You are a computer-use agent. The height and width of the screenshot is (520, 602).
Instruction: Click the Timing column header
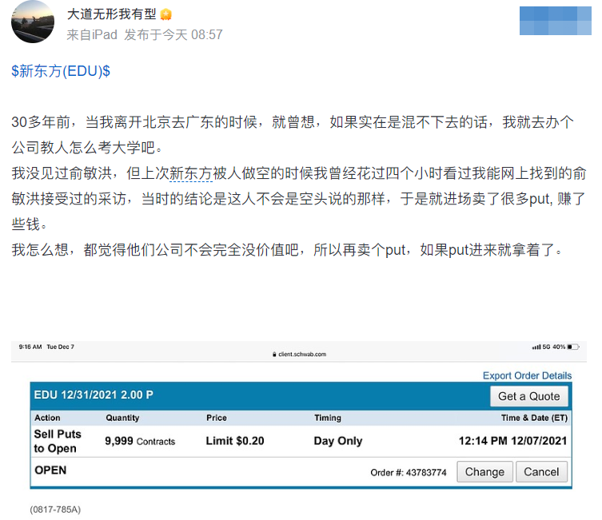[x=328, y=418]
